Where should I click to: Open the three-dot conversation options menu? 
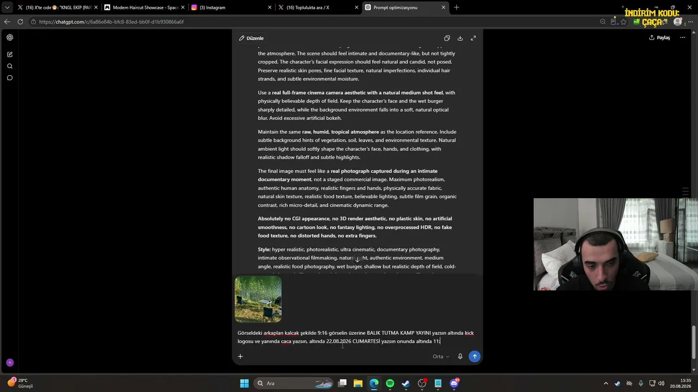[x=682, y=38]
